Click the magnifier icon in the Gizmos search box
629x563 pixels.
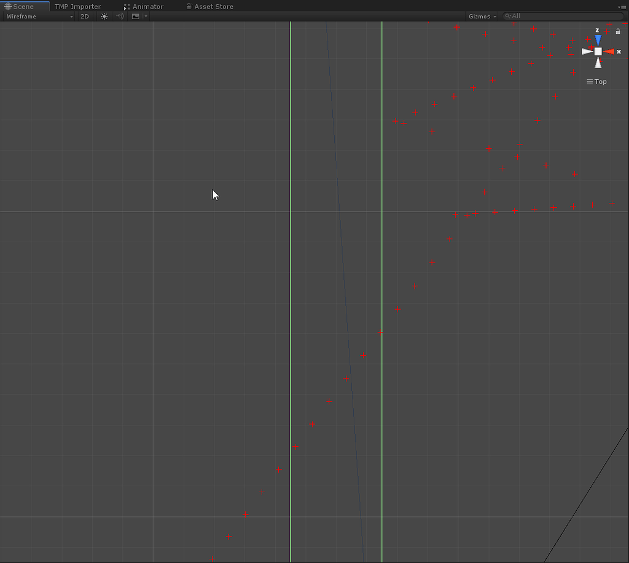pyautogui.click(x=508, y=16)
